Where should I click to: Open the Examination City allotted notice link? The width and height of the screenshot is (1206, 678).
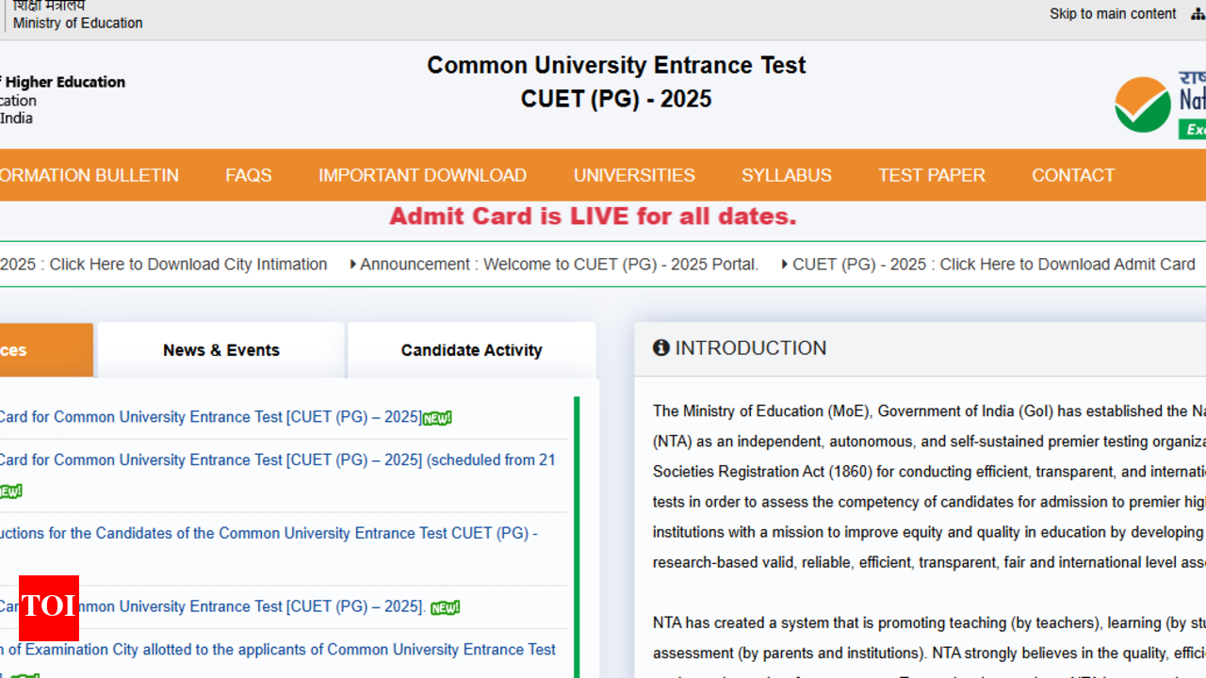tap(278, 650)
